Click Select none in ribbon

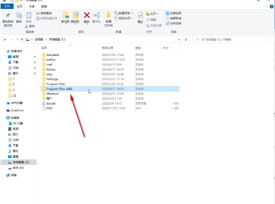[x=173, y=18]
